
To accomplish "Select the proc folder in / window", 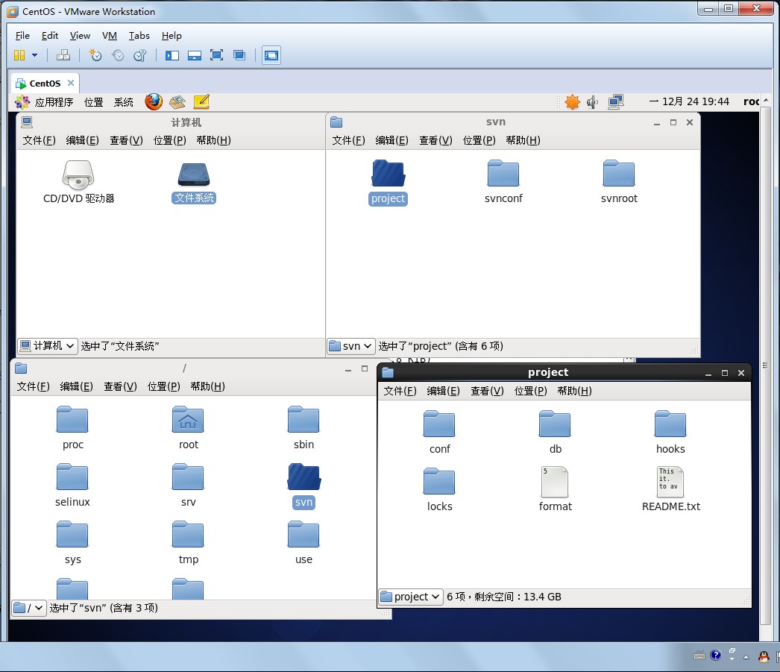I will pyautogui.click(x=72, y=428).
